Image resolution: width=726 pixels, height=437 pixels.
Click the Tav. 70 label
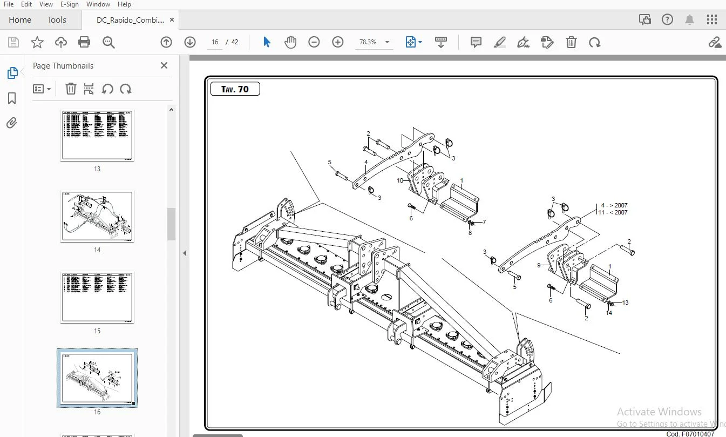[x=235, y=89]
